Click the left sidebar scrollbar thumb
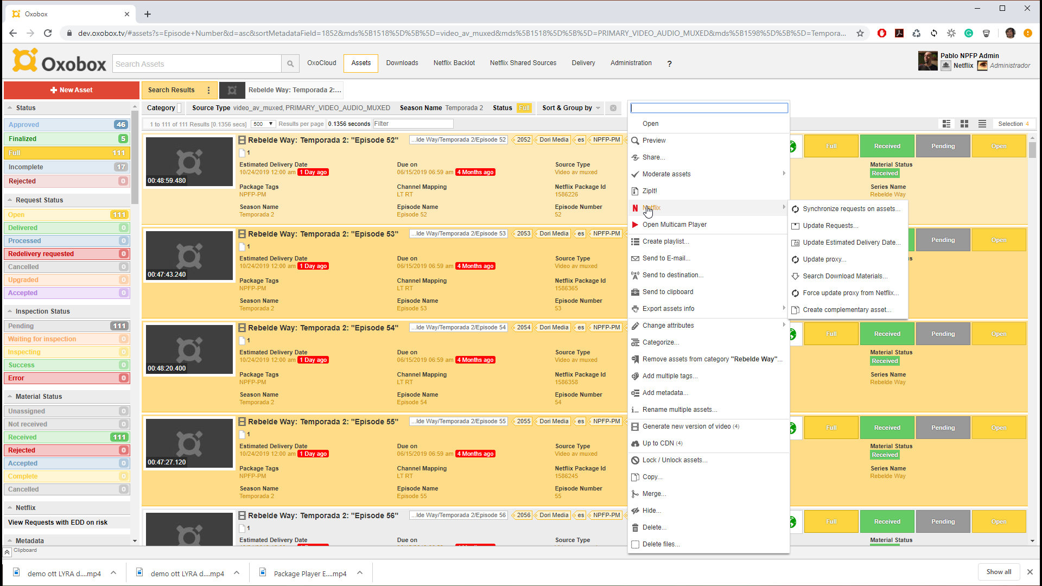 tap(135, 157)
